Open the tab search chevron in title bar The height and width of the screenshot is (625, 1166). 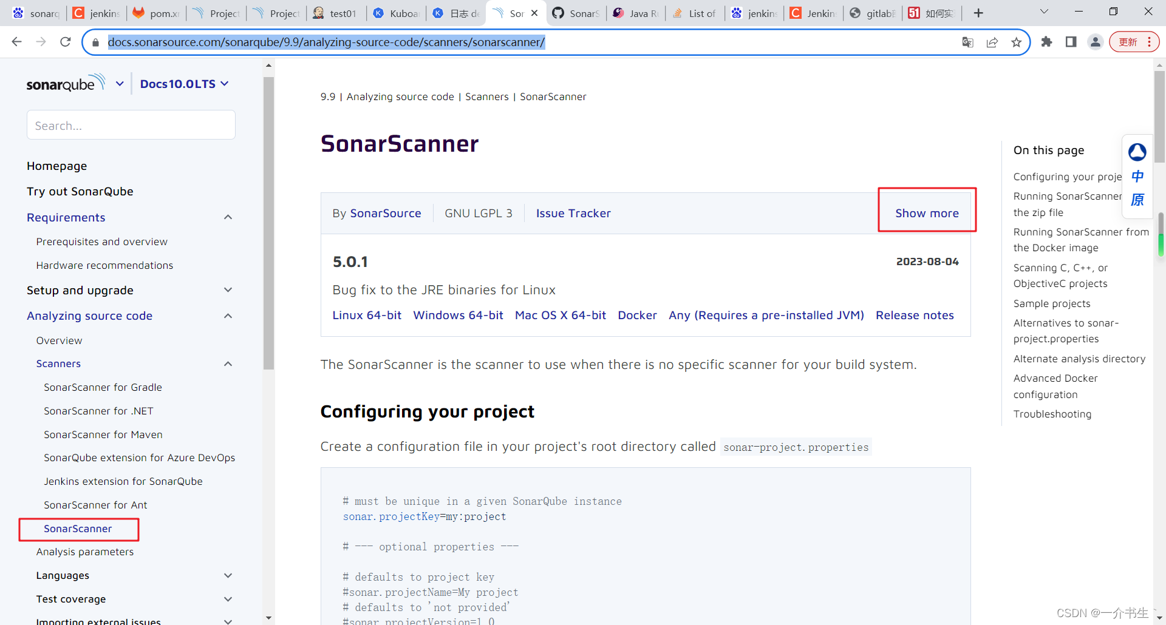tap(1045, 12)
